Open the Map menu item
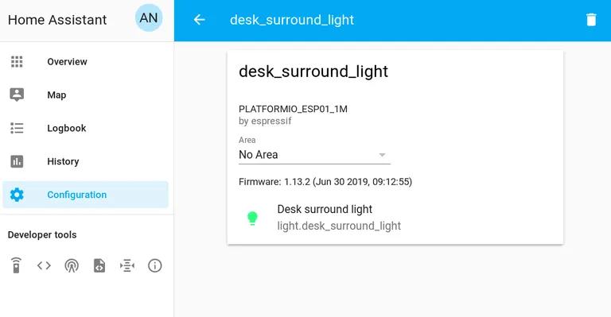 (85, 95)
